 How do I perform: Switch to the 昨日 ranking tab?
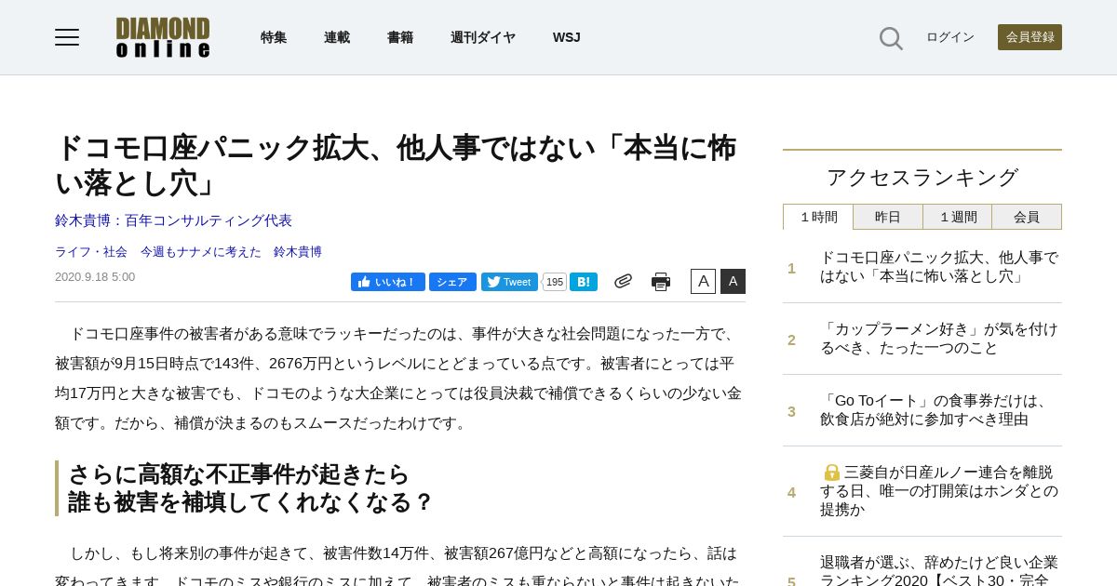[888, 217]
